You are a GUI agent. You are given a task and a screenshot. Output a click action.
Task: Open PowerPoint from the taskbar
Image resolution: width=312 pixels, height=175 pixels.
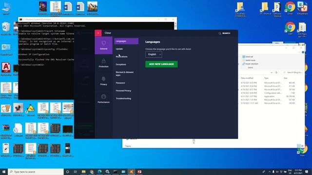point(139,172)
